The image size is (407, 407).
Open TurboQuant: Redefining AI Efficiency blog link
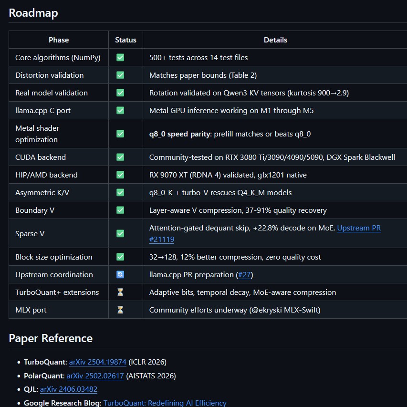point(165,403)
